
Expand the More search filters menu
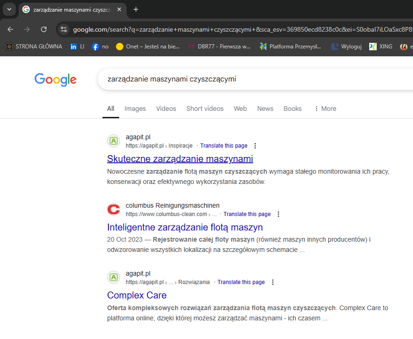[x=325, y=109]
